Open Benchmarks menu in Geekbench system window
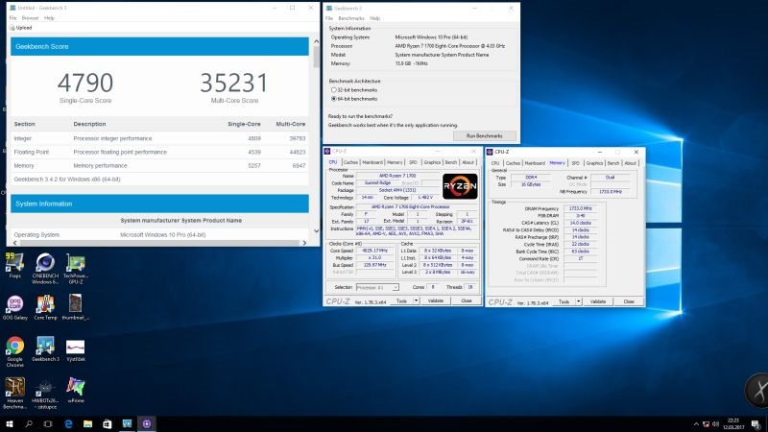This screenshot has width=768, height=432. tap(351, 18)
